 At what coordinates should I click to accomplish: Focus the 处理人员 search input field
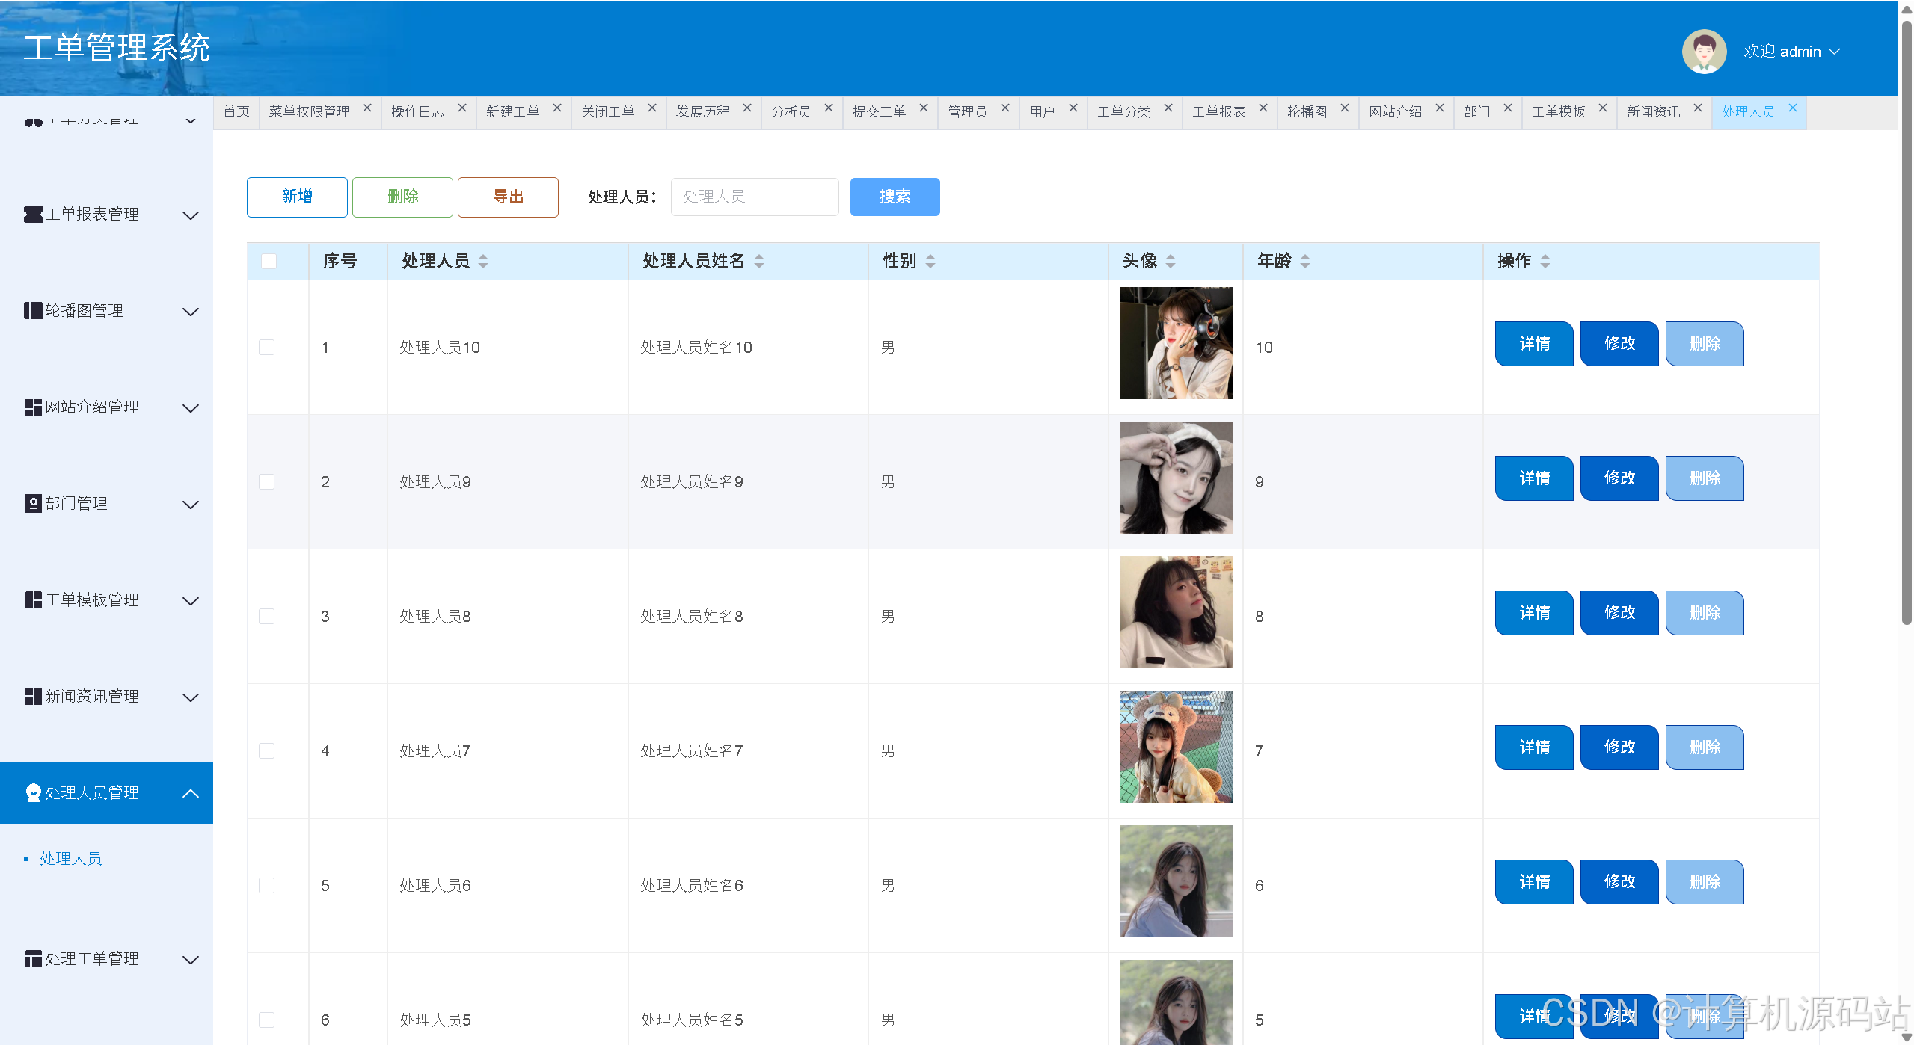(x=754, y=197)
